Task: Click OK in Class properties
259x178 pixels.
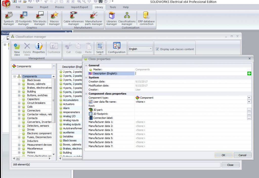Action: 224,155
